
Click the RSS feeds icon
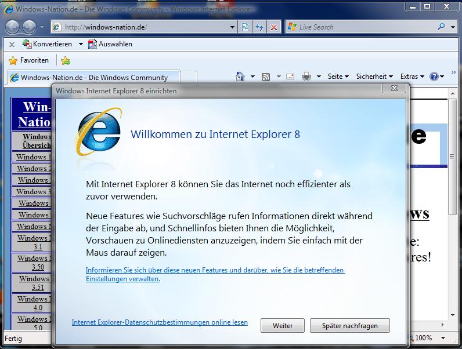[x=266, y=77]
